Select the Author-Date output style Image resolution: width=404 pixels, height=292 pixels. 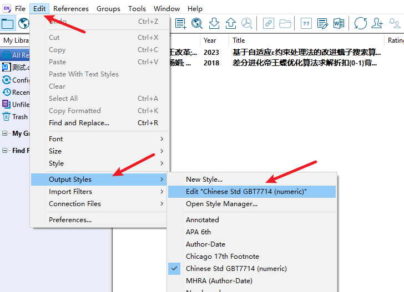point(252,244)
